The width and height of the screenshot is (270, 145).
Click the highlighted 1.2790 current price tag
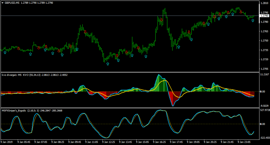point(265,16)
